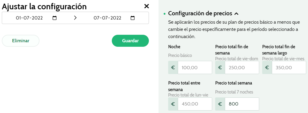This screenshot has width=308, height=113.
Task: Delete the period using Eliminar button
Action: (20, 41)
